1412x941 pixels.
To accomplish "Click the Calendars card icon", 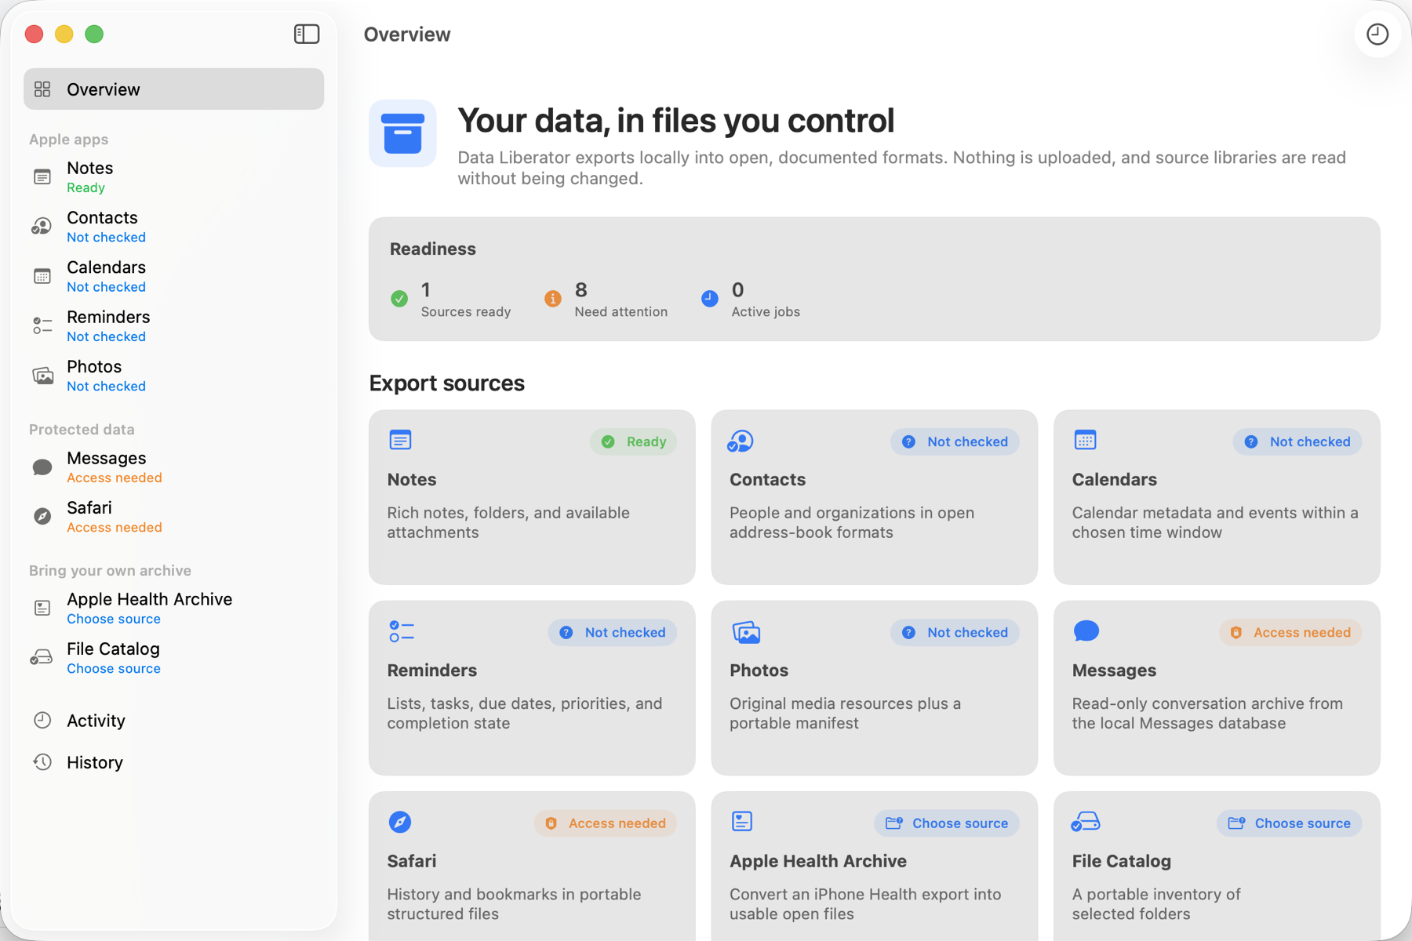I will [x=1085, y=440].
